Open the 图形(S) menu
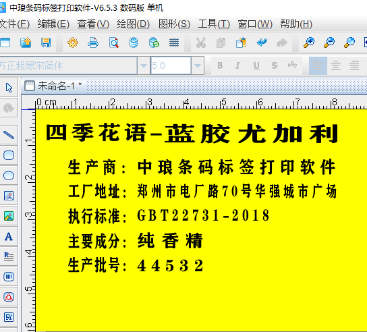 pyautogui.click(x=174, y=24)
